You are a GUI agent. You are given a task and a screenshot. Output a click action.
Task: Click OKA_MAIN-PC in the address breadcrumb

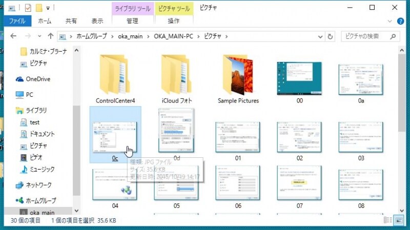pos(174,36)
